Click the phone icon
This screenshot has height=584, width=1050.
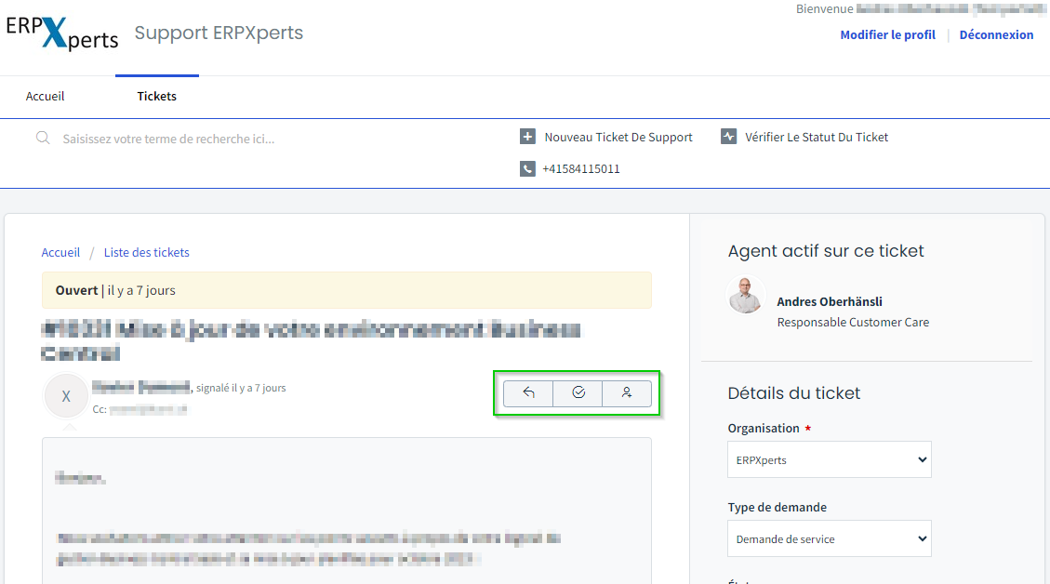(527, 168)
